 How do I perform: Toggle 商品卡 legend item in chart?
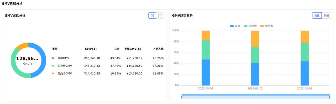click(x=267, y=26)
